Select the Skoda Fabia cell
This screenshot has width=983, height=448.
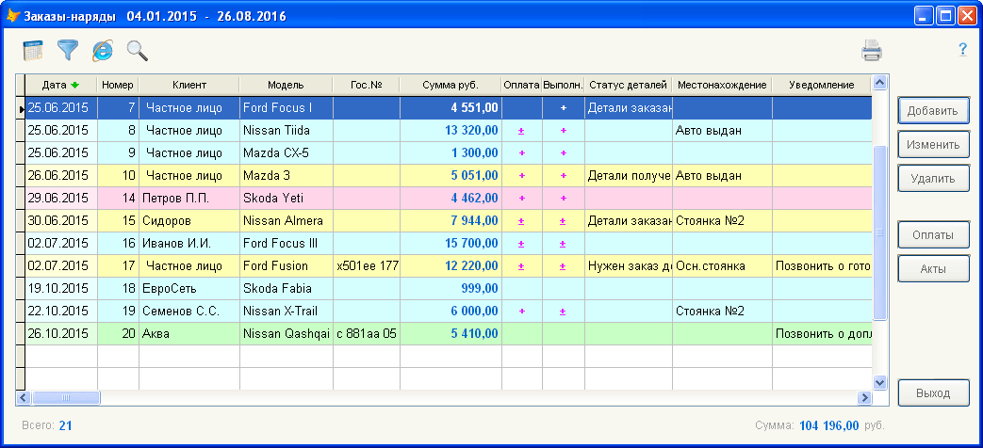click(x=286, y=288)
